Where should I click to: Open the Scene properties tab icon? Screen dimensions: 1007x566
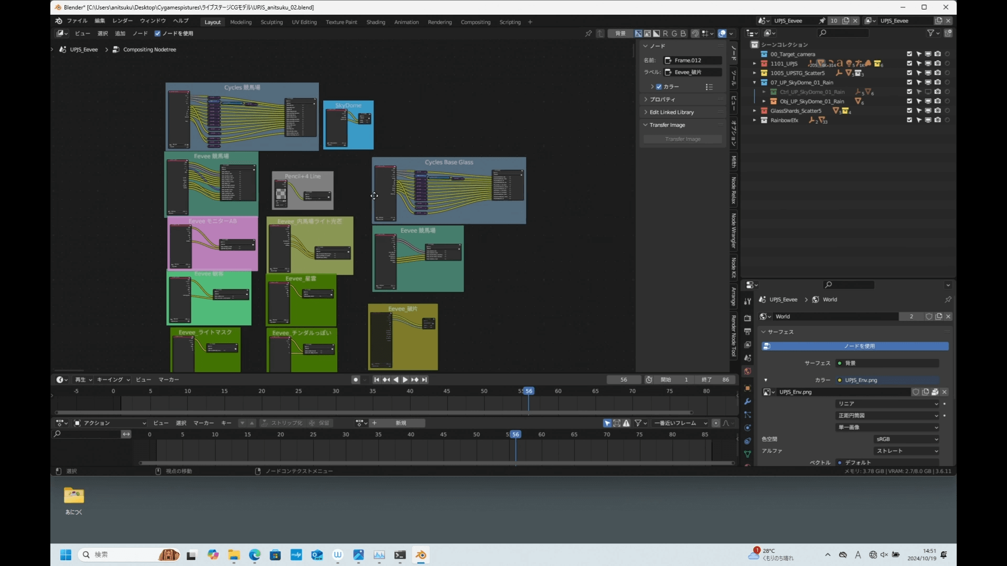click(x=747, y=357)
